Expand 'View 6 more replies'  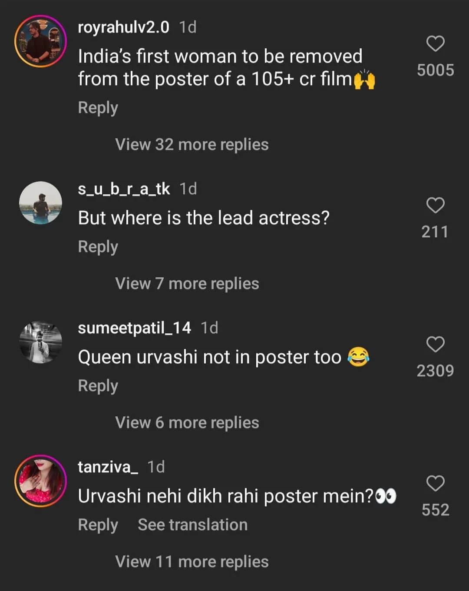187,423
